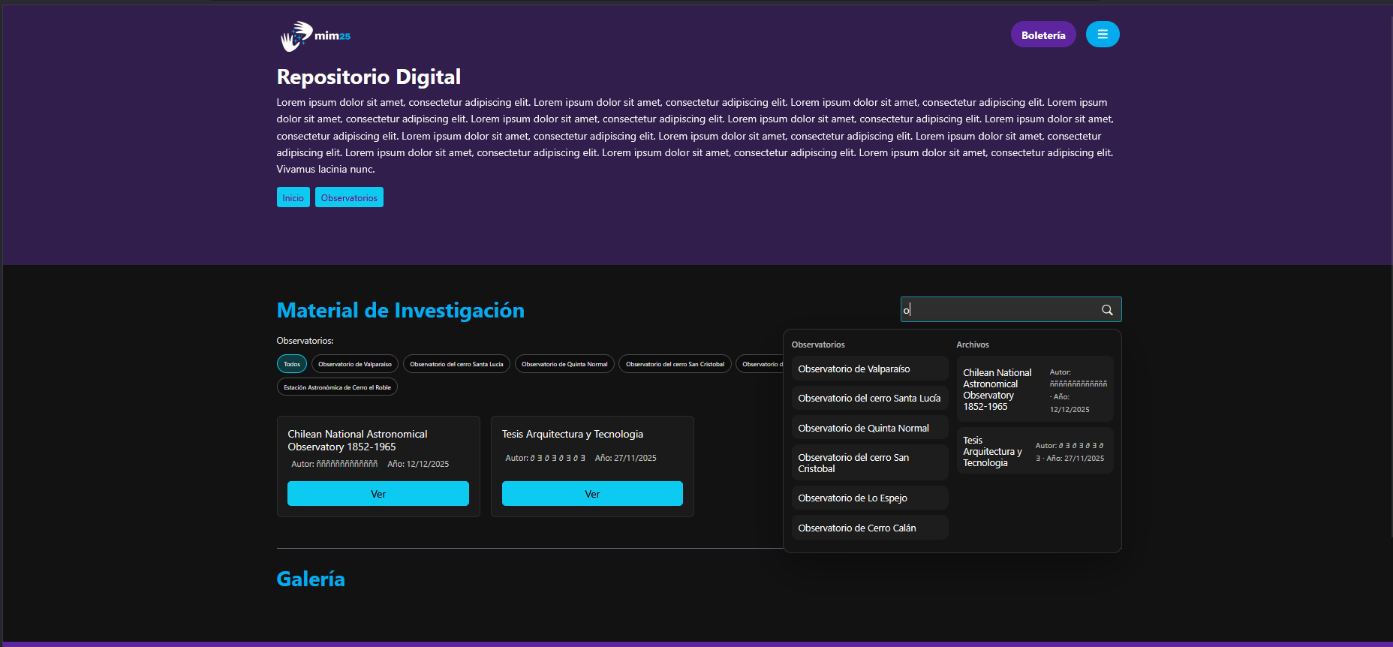
Task: Click Ver on Chilean National Astronomical Observatory card
Action: tap(378, 494)
